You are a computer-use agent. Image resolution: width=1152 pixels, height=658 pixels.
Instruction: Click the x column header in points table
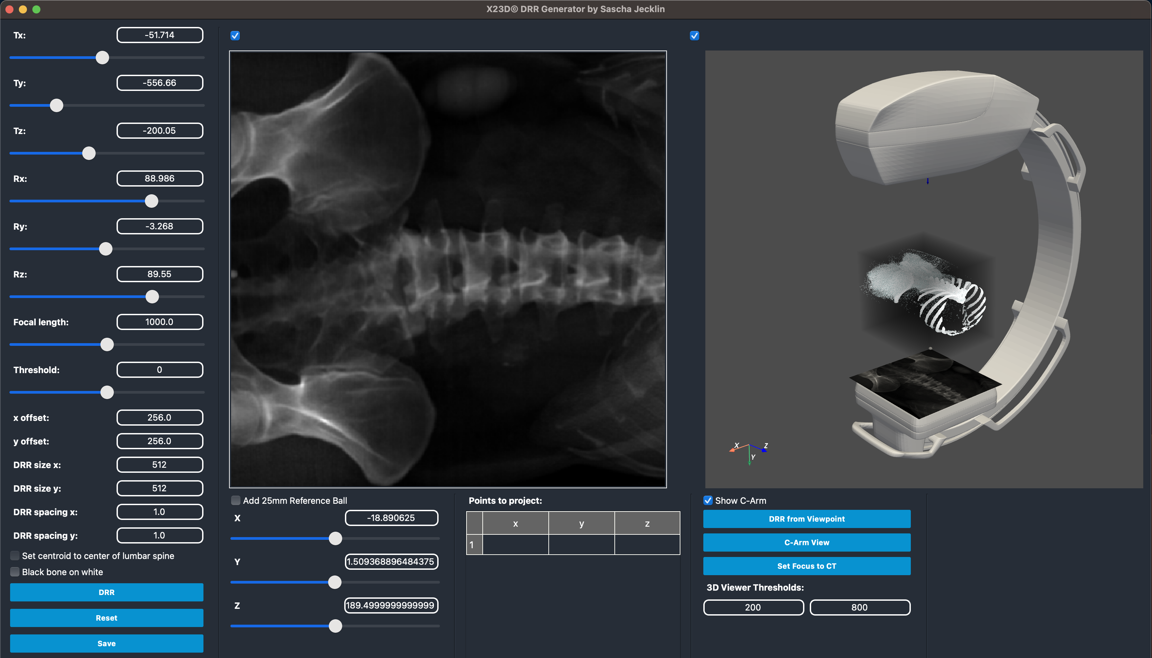[515, 523]
